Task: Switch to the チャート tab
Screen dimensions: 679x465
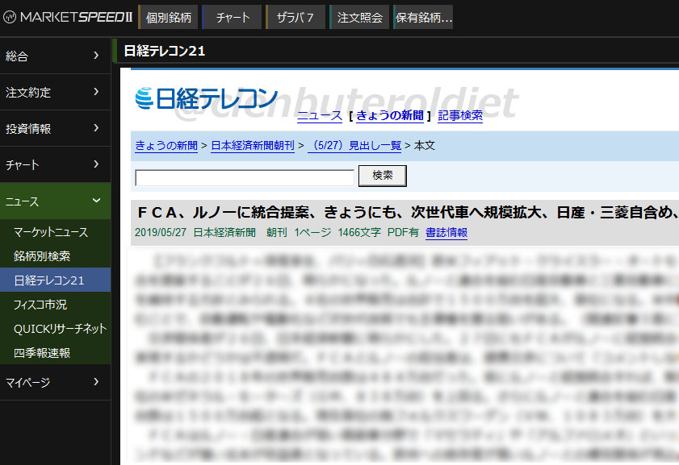Action: [232, 17]
